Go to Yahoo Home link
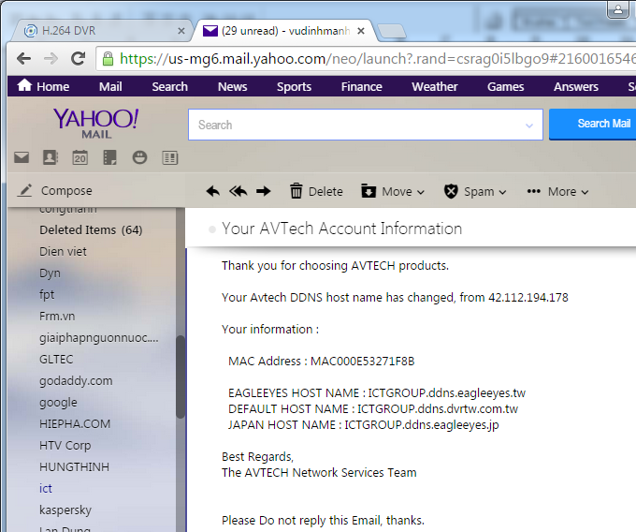This screenshot has width=636, height=532. pyautogui.click(x=43, y=86)
